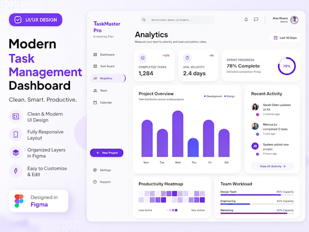Click the UI/UX DESIGN badge button
309x232 pixels.
(35, 20)
